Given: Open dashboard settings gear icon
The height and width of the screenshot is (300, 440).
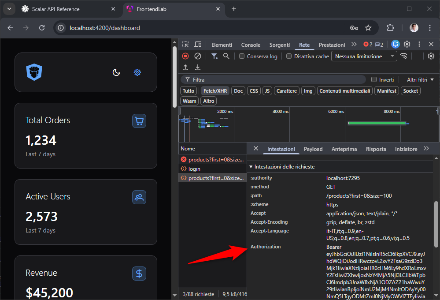Looking at the screenshot, I should coord(137,72).
